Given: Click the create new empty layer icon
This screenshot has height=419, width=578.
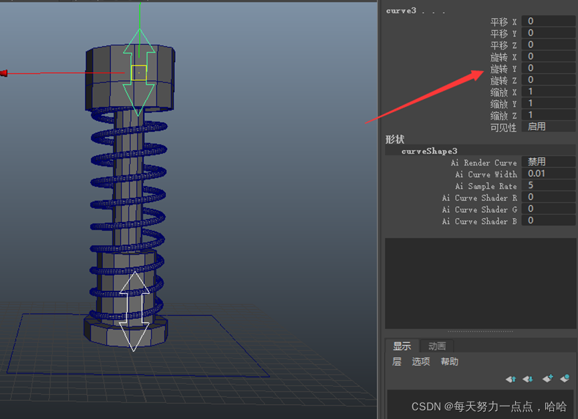Looking at the screenshot, I should coord(548,378).
